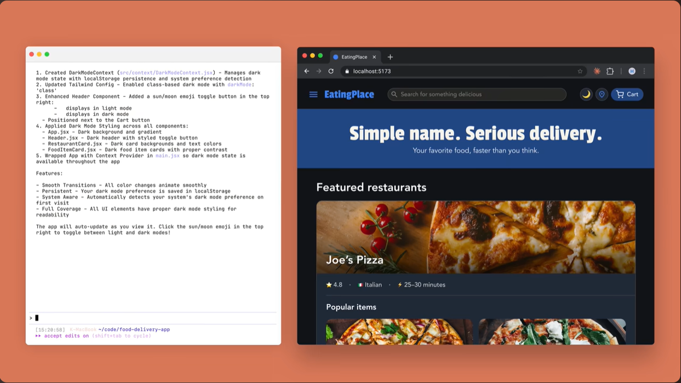Click the DarkModeContext.jsx file path in terminal
The width and height of the screenshot is (681, 383).
166,73
